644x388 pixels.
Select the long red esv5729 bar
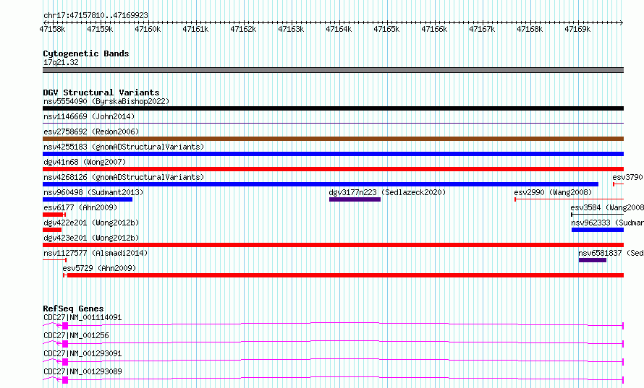(x=344, y=275)
